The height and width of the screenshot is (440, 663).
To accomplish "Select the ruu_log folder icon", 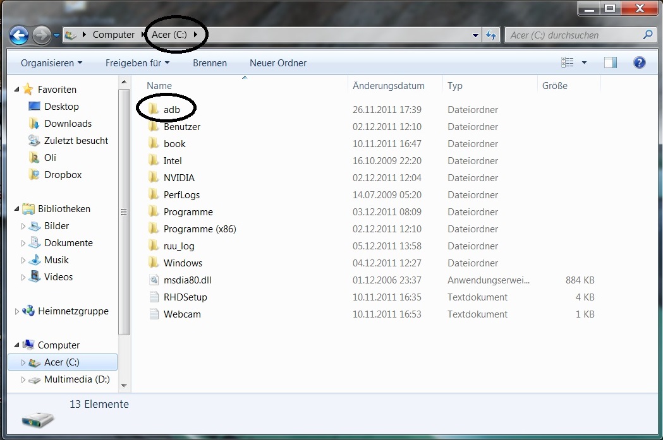I will coord(154,246).
